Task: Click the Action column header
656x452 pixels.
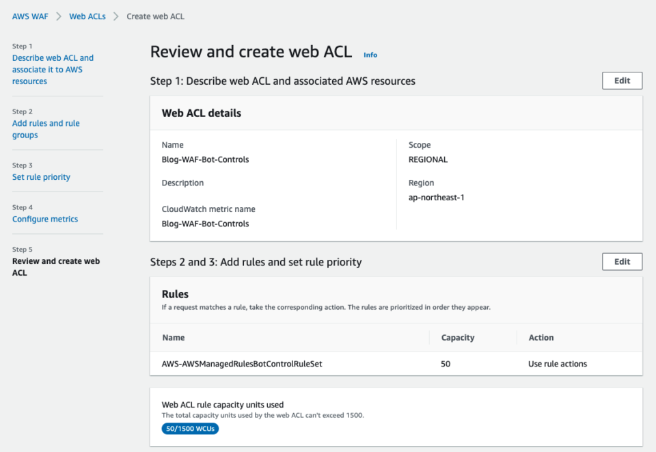Action: [541, 337]
